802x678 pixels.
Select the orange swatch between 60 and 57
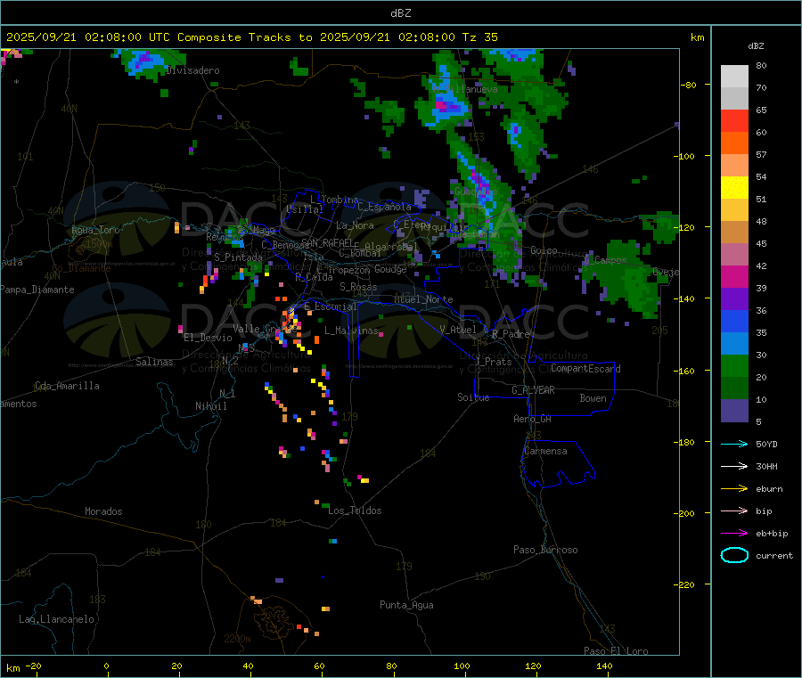pos(734,143)
